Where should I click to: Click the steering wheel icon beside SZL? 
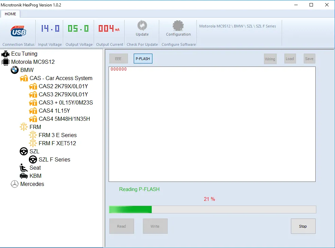click(x=24, y=151)
